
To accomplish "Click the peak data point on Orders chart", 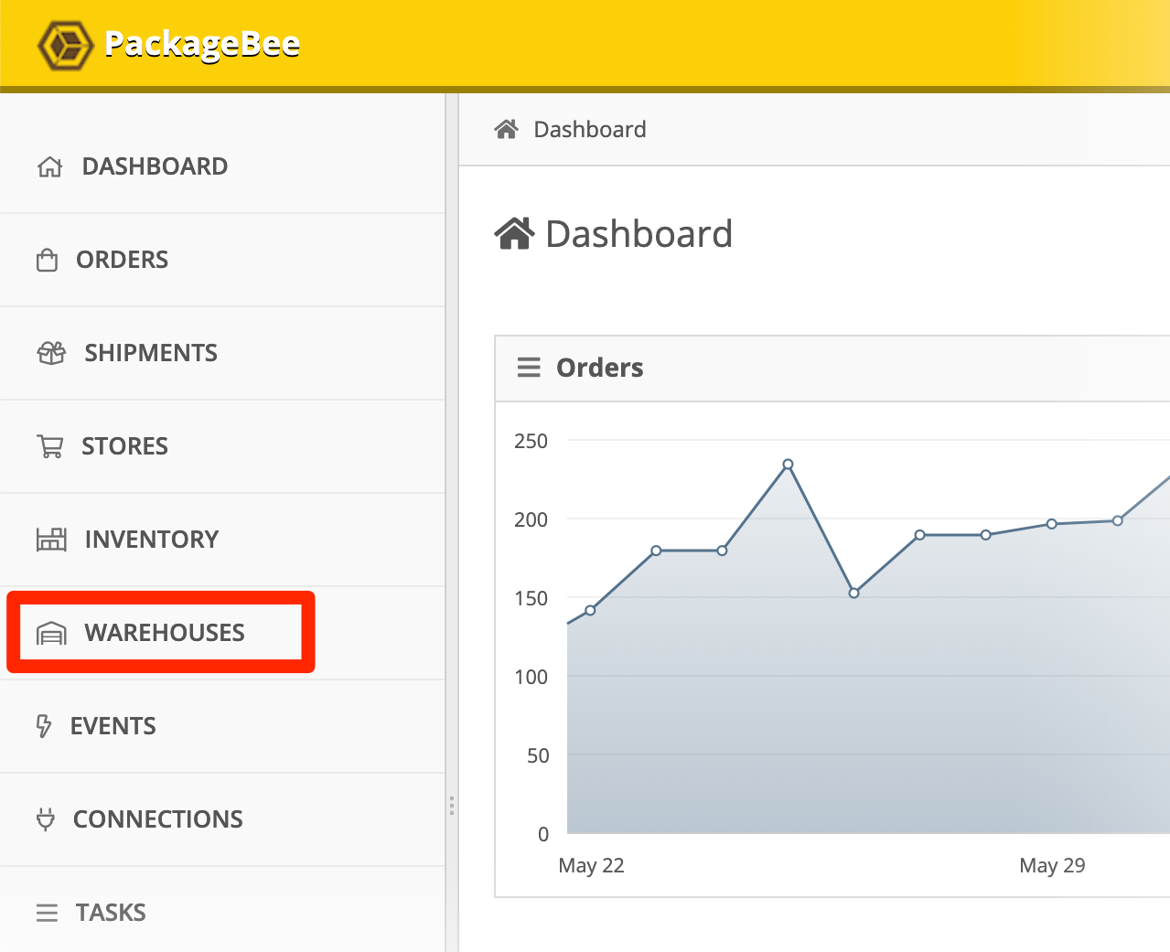I will coord(788,465).
